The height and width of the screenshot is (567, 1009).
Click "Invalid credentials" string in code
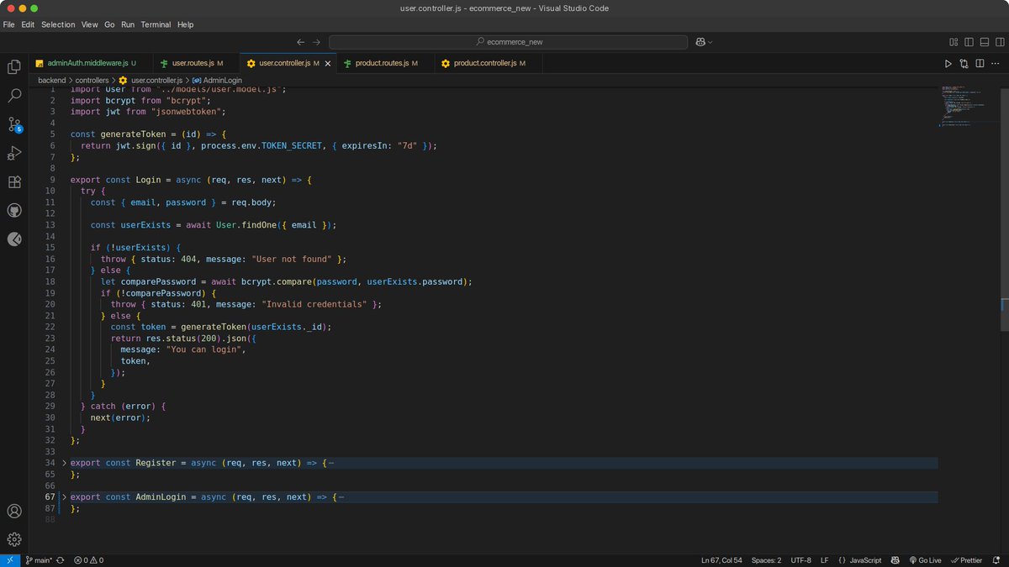[x=314, y=304]
